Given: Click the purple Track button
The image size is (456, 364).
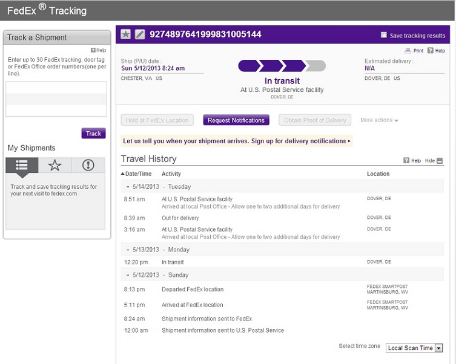Looking at the screenshot, I should tap(93, 134).
